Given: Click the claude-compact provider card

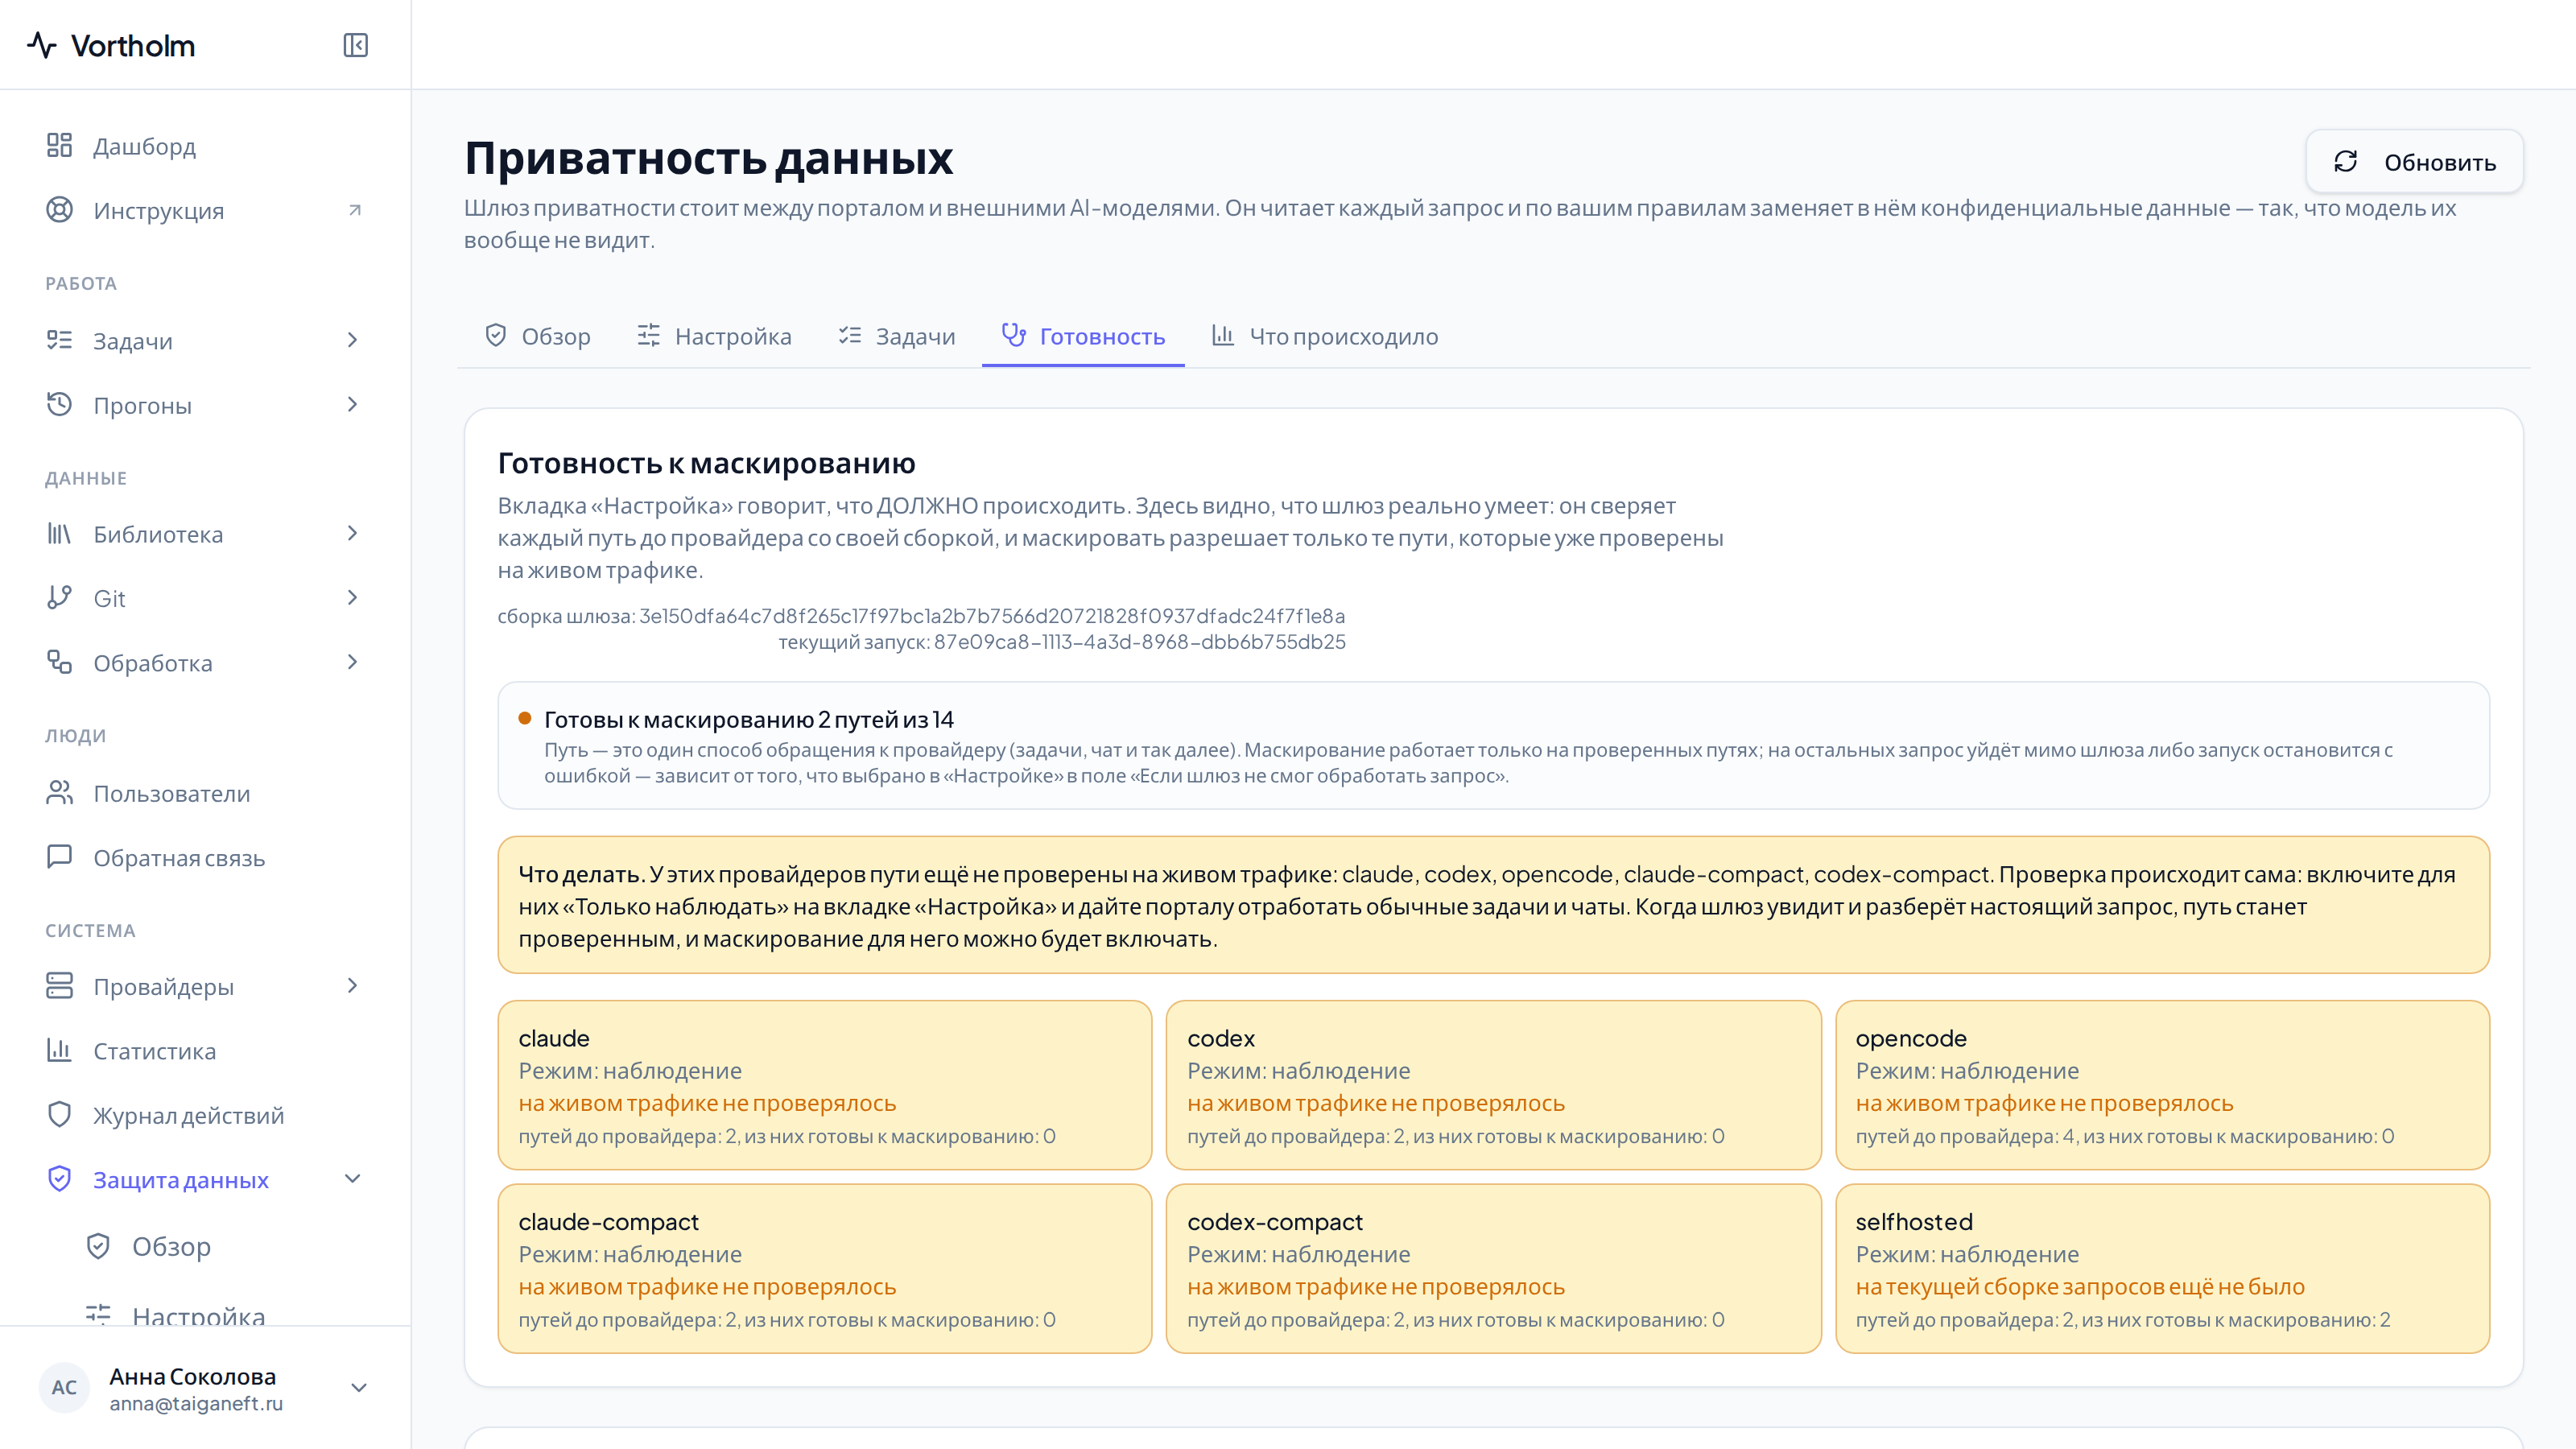Looking at the screenshot, I should [825, 1269].
